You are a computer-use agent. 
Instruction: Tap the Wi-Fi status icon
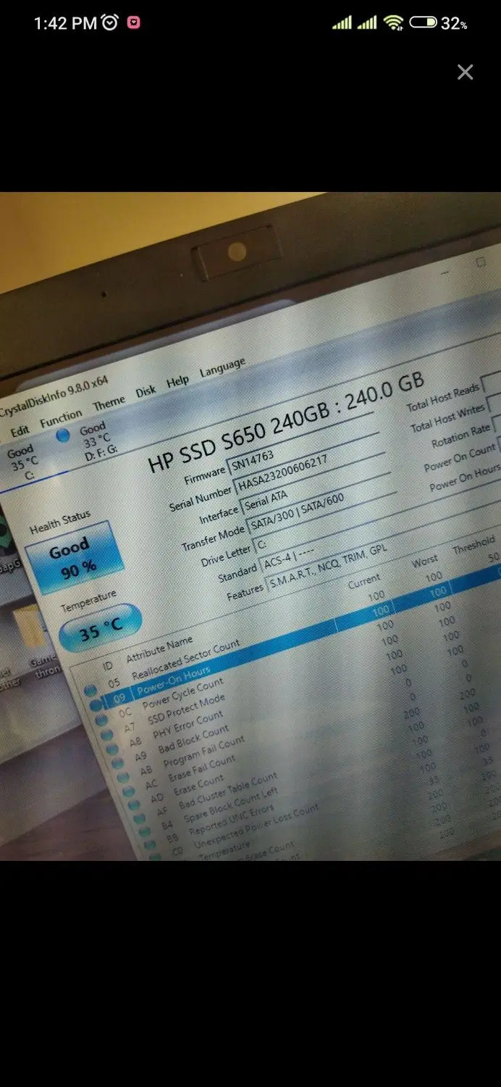393,23
